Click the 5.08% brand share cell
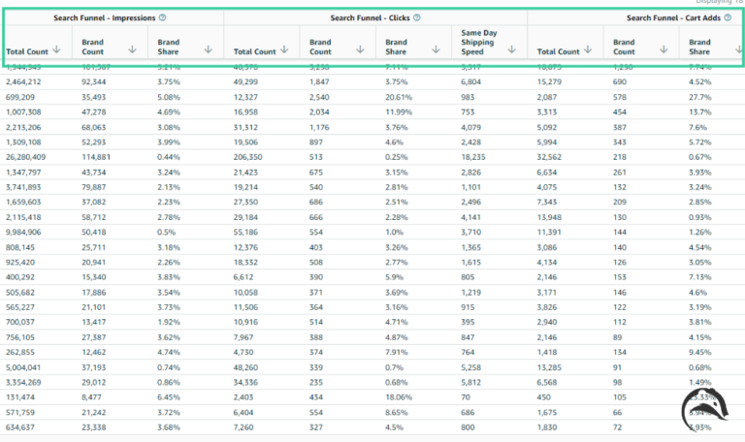Viewport: 745px width, 442px height. click(x=169, y=97)
